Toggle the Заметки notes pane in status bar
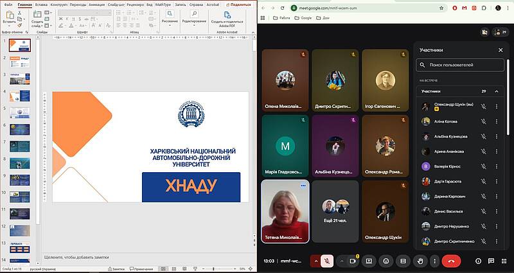This screenshot has height=273, width=514. (x=116, y=269)
